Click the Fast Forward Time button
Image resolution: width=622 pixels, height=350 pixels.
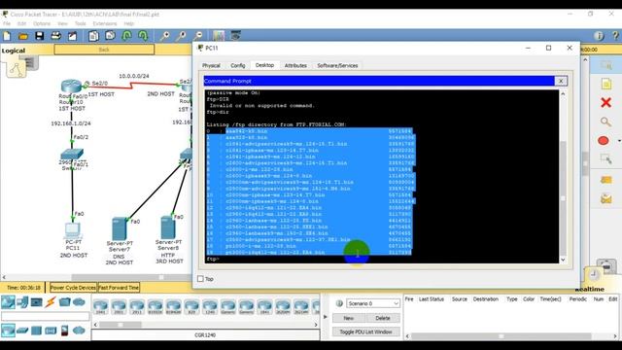click(119, 288)
